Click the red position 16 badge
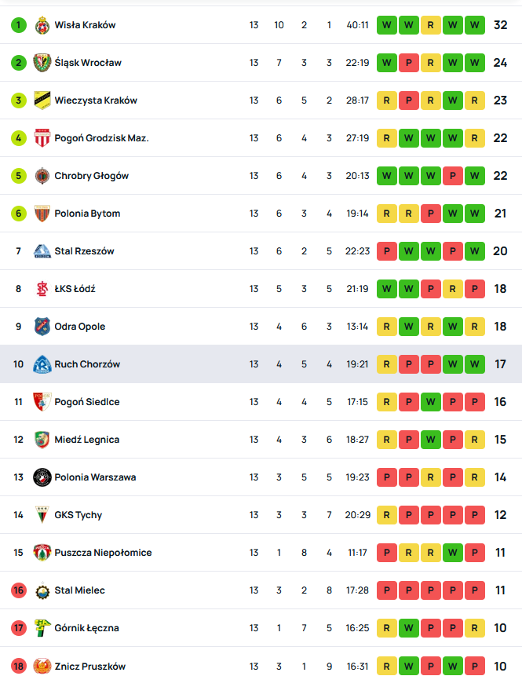 pyautogui.click(x=18, y=590)
